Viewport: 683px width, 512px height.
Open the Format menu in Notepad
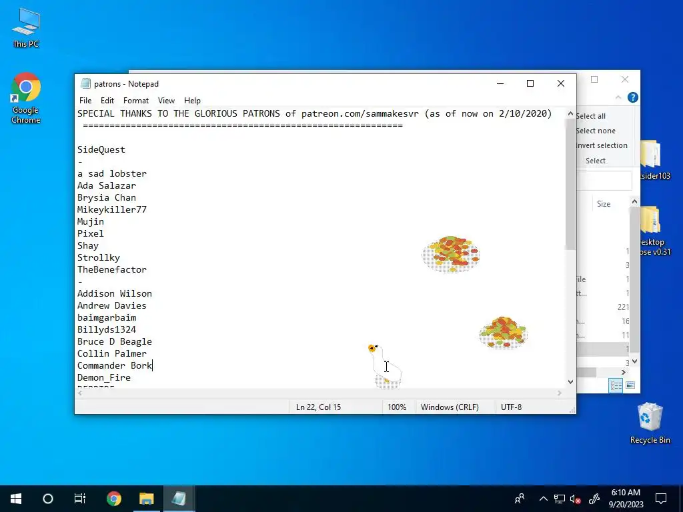pos(136,101)
